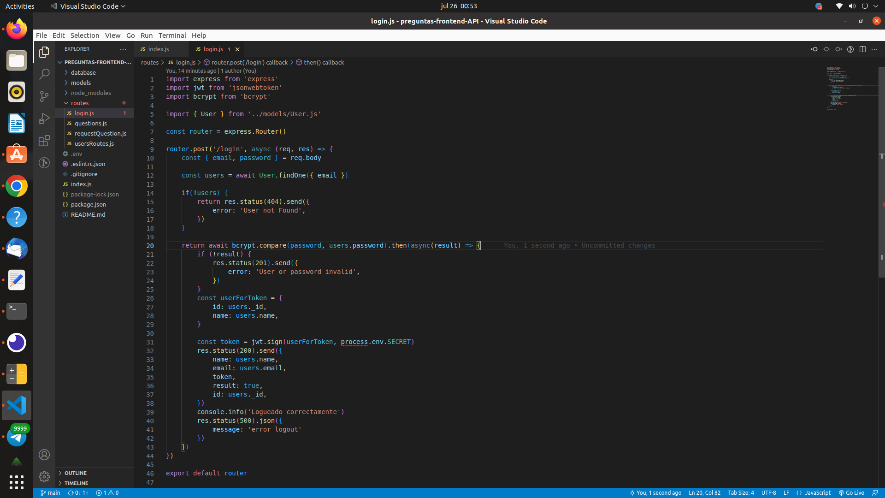Open the Terminal app from dock

click(x=17, y=311)
